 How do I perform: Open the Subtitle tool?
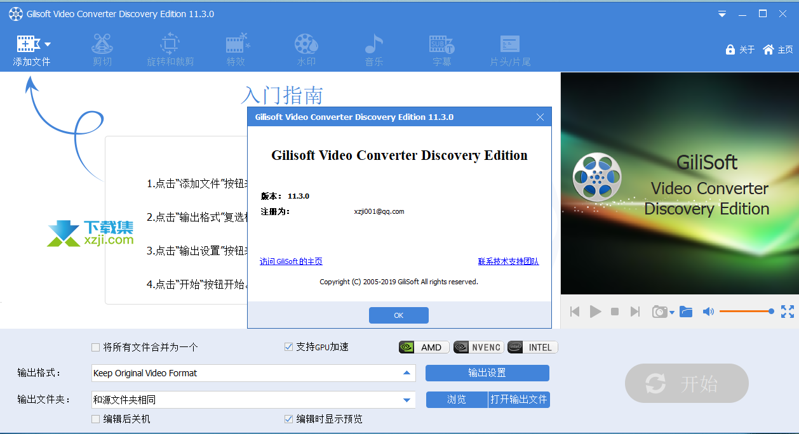point(442,50)
